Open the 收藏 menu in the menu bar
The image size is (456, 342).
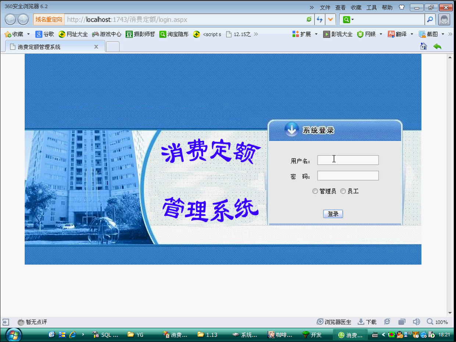click(356, 7)
